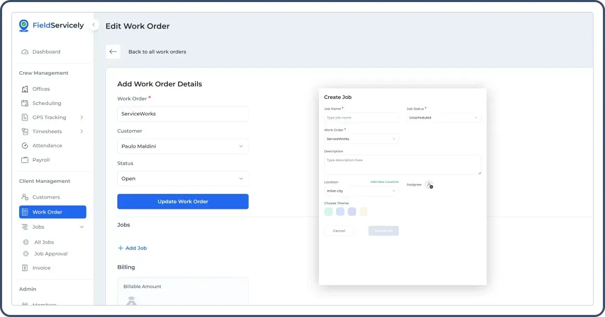
Task: Click the Add New Location link
Action: (385, 182)
